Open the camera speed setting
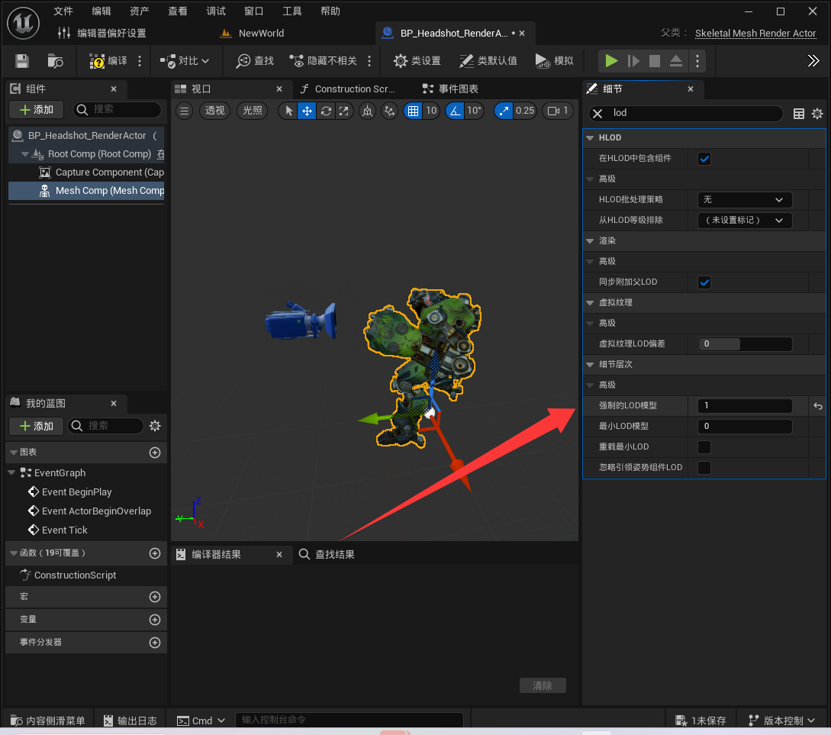The width and height of the screenshot is (831, 735). pyautogui.click(x=558, y=111)
